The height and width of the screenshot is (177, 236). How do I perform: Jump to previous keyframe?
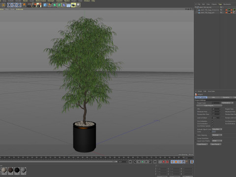tap(135, 162)
